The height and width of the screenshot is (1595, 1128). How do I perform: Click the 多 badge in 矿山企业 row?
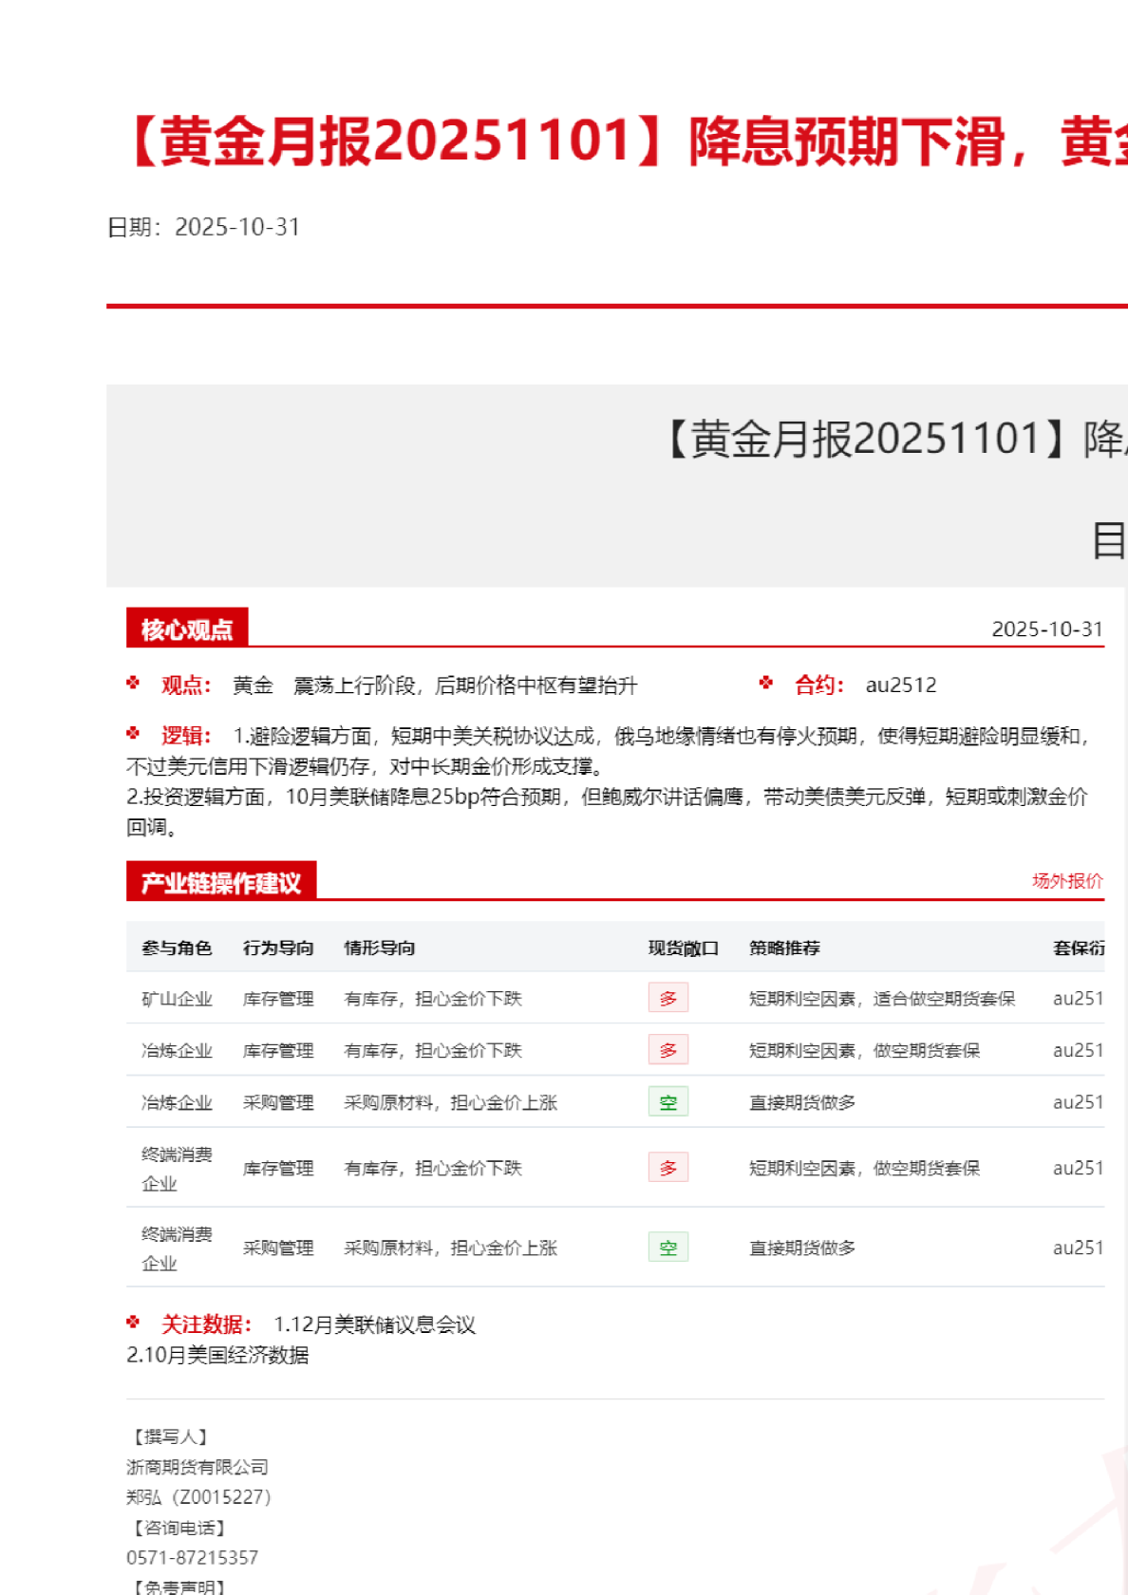coord(667,998)
